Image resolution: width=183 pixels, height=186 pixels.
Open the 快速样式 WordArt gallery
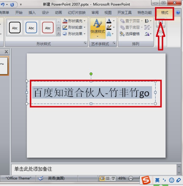(98, 28)
